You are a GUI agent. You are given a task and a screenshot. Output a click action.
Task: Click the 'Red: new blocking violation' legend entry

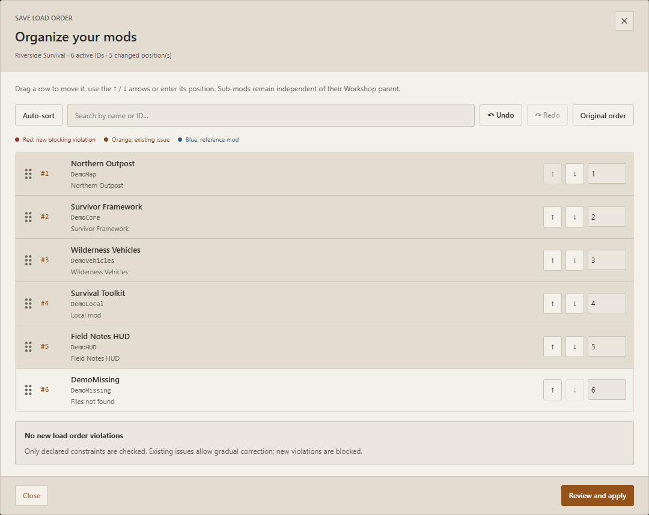pyautogui.click(x=55, y=140)
